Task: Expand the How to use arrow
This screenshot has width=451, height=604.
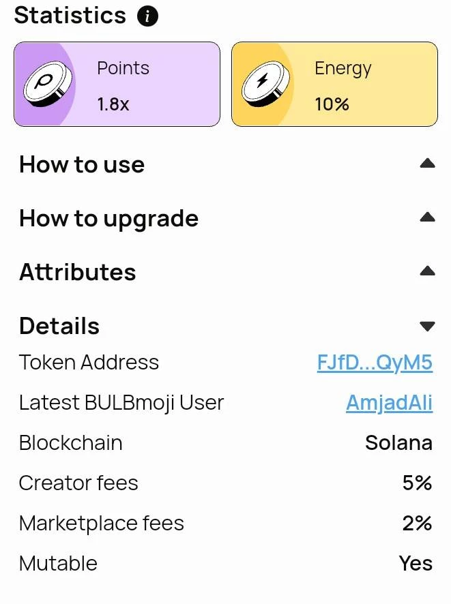Action: coord(428,164)
